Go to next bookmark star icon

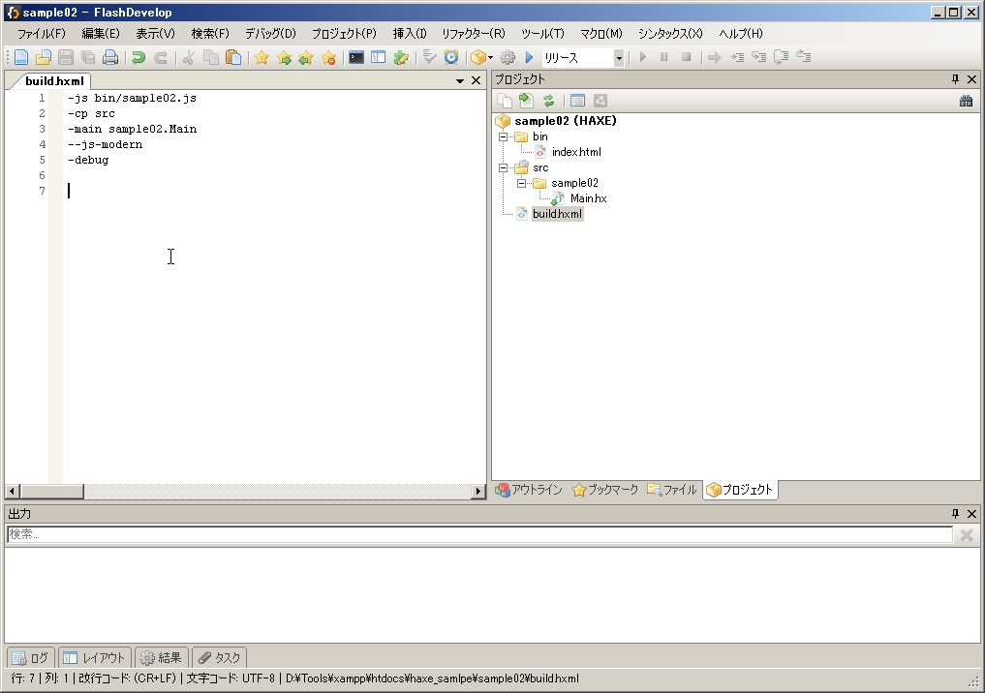click(284, 58)
